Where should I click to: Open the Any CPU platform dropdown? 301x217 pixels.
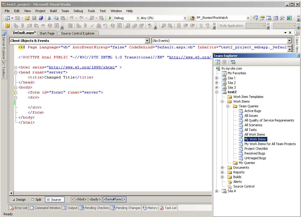point(185,18)
